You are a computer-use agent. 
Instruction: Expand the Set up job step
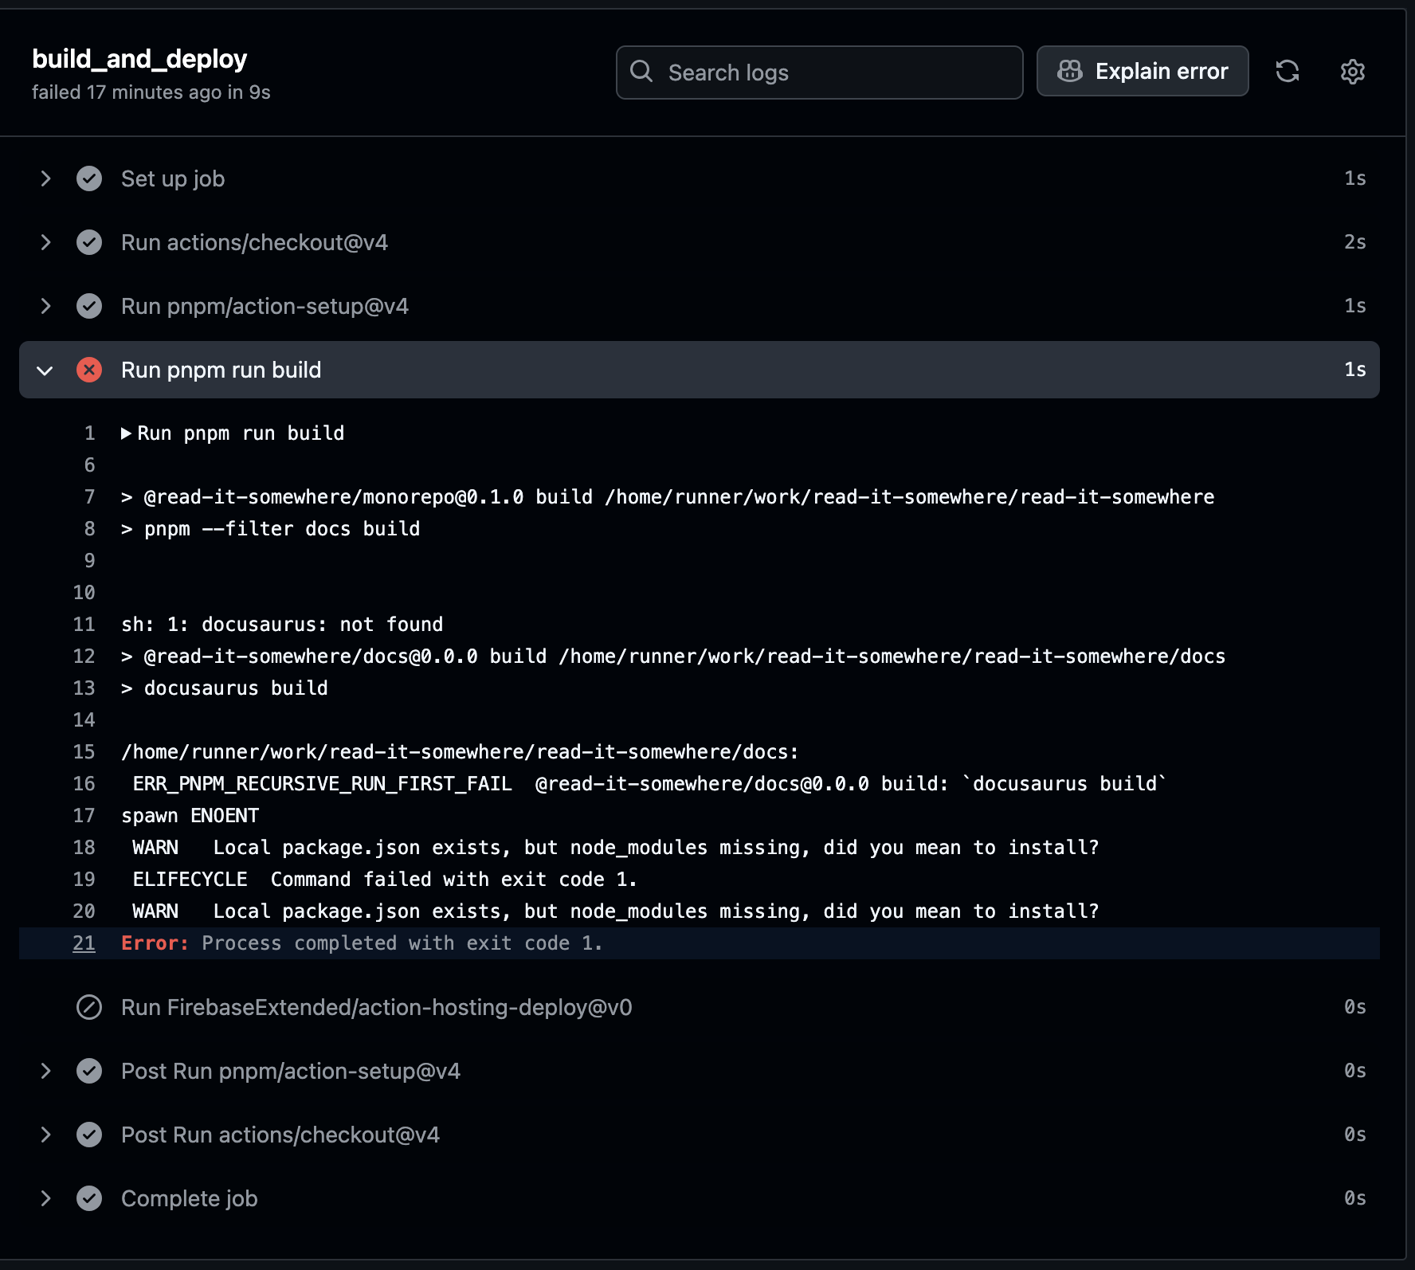[x=45, y=178]
